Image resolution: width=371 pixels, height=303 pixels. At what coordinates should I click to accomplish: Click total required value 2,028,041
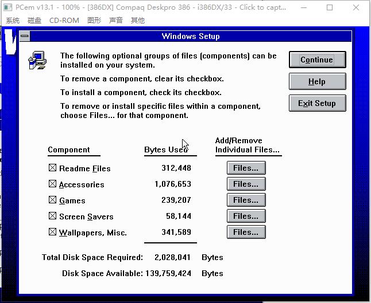coord(172,257)
